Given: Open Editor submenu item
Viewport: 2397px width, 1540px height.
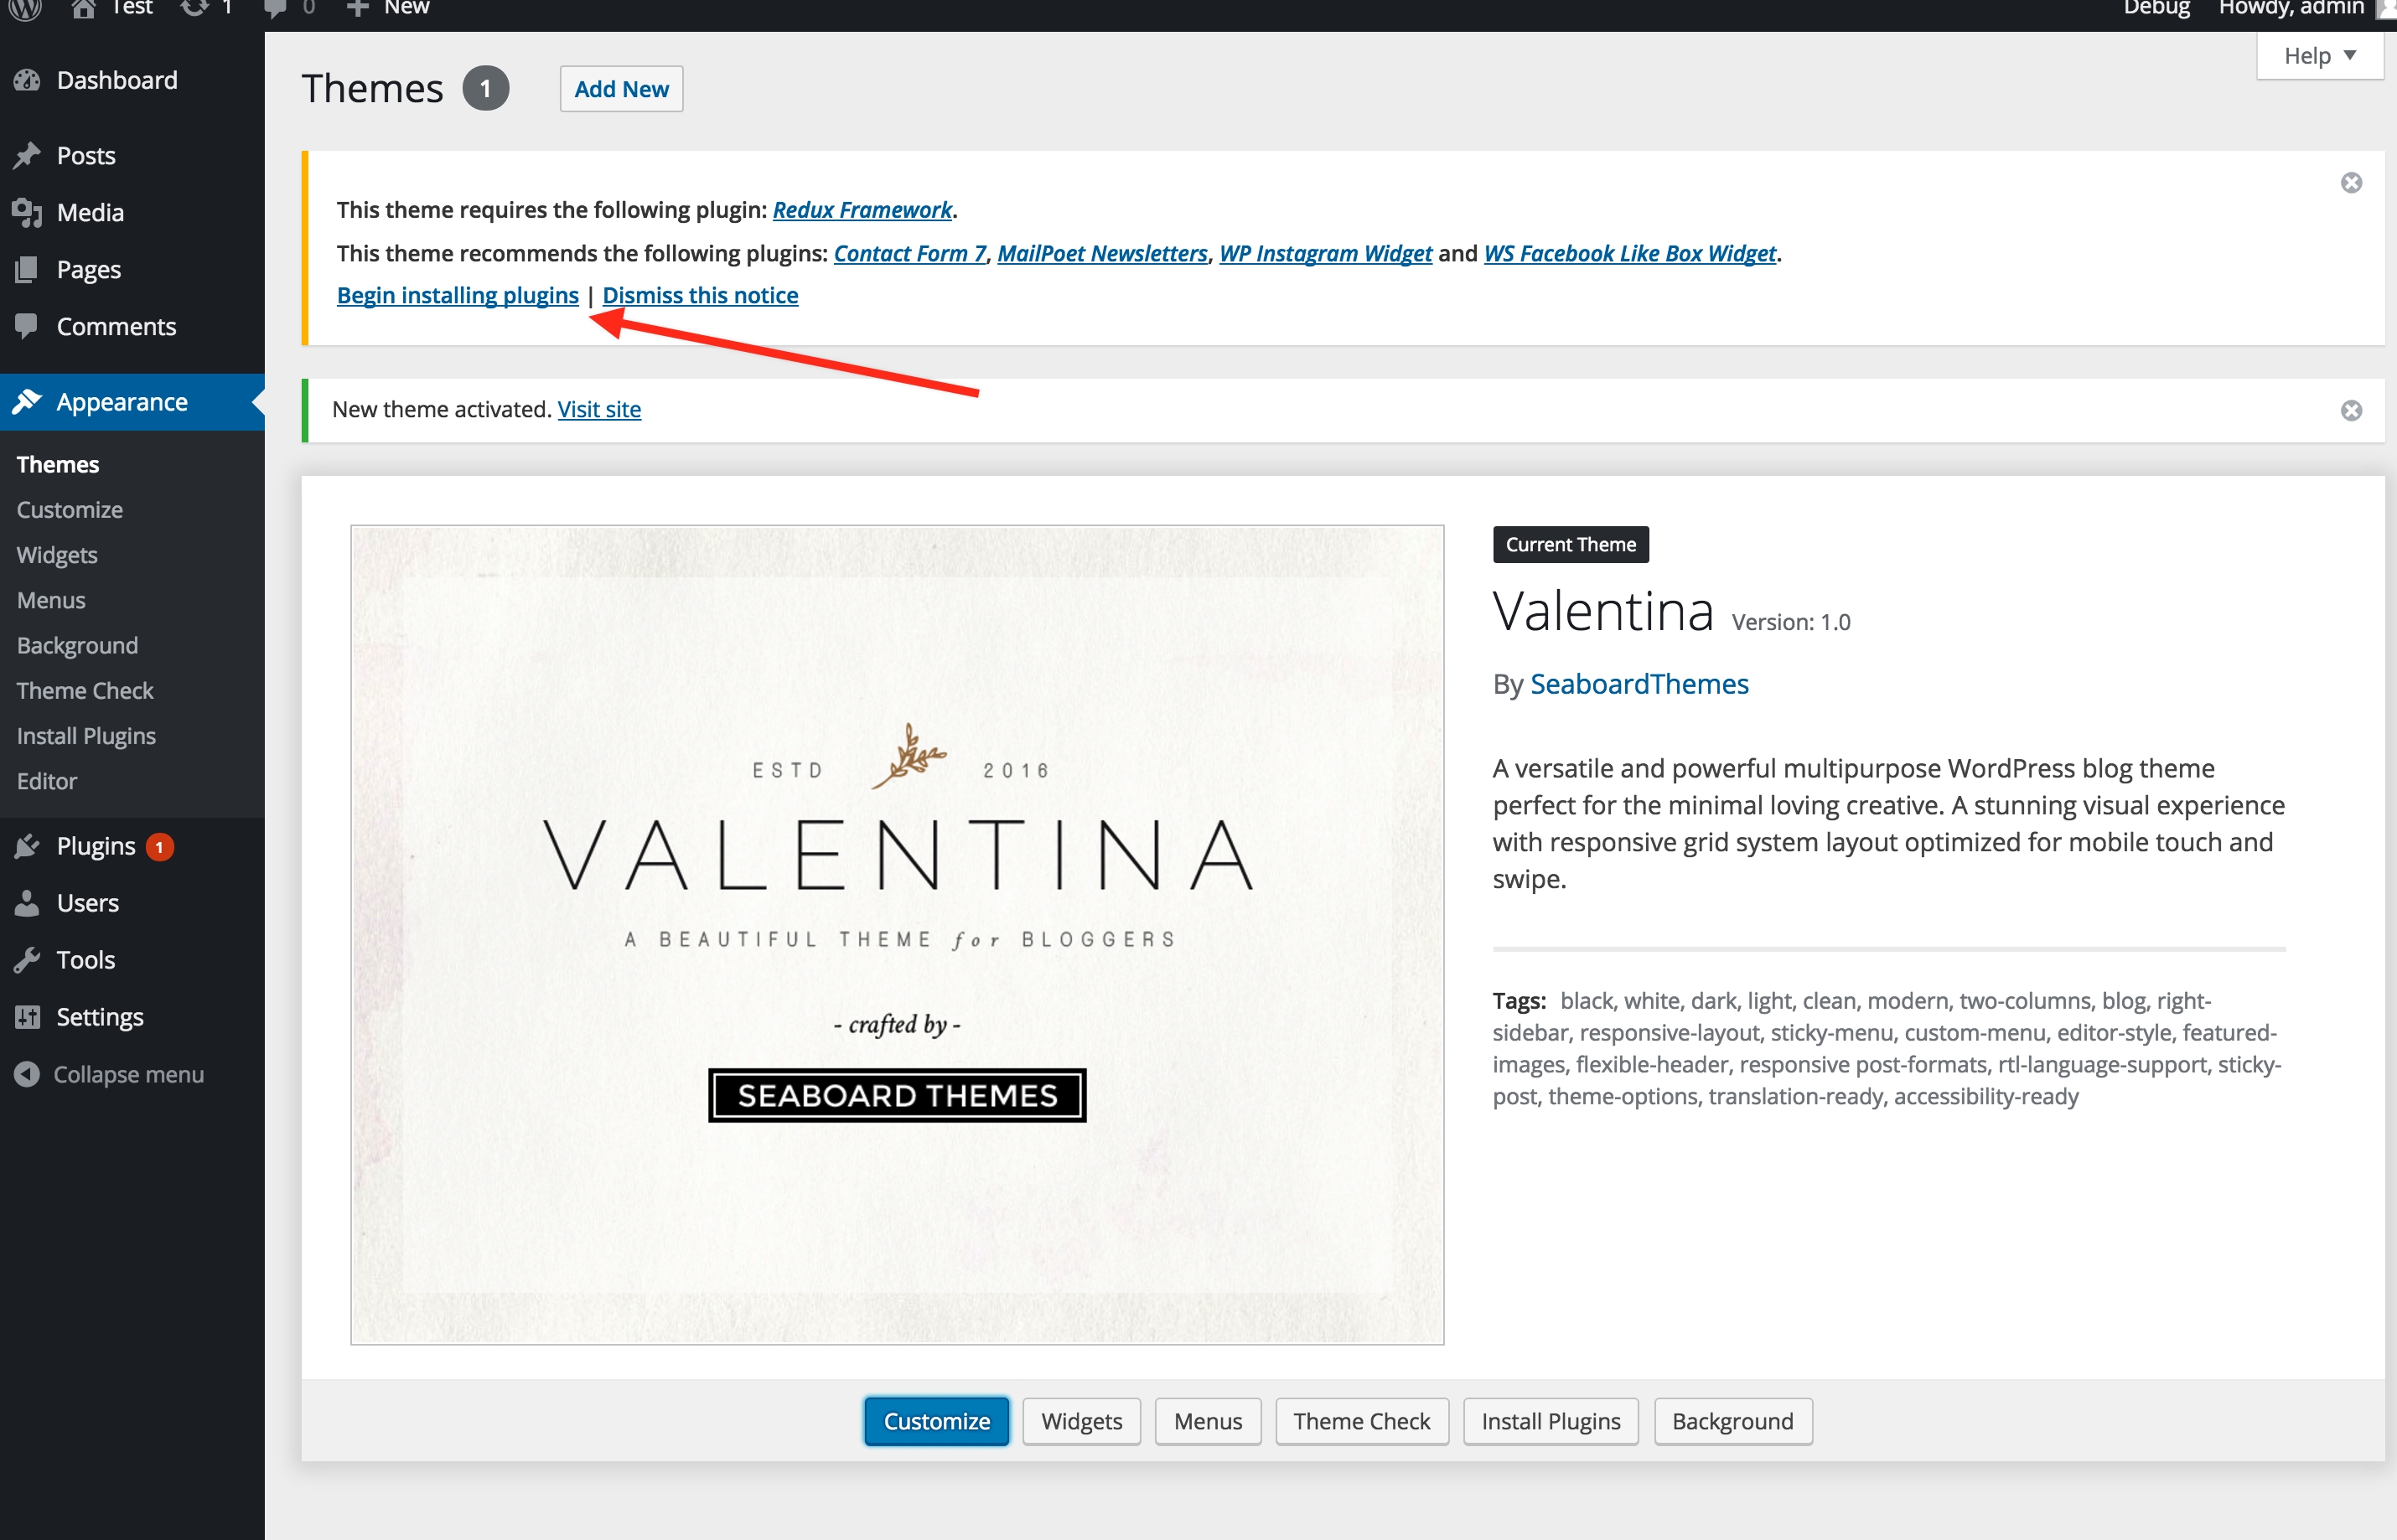Looking at the screenshot, I should (47, 781).
